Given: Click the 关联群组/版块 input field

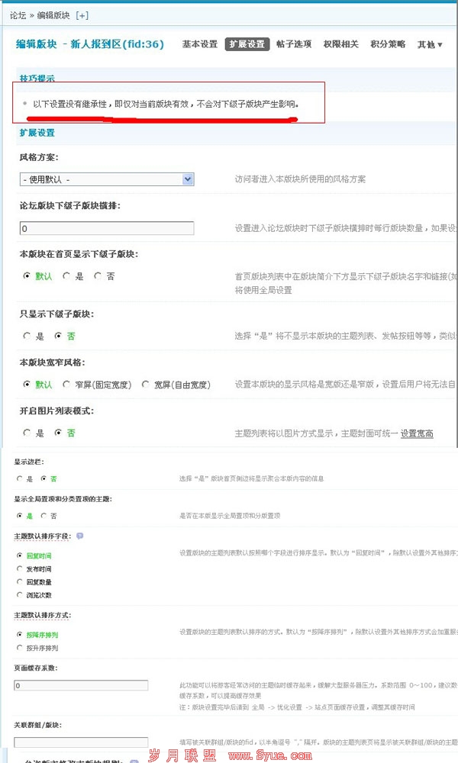Looking at the screenshot, I should coord(81,742).
